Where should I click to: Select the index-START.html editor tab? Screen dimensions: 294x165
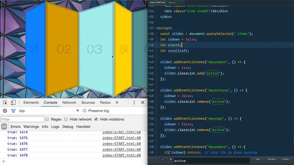158,2
